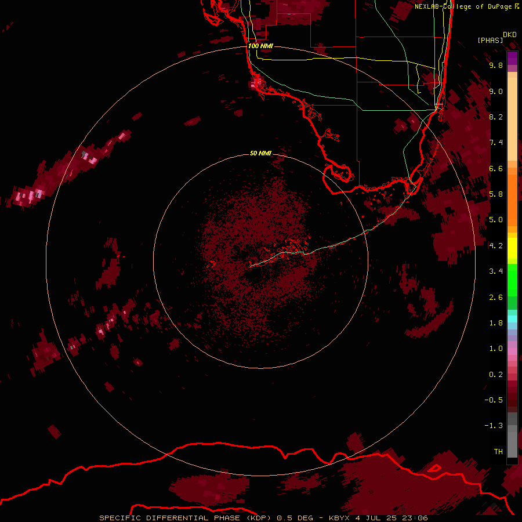Click the 7.4 value on the scale
522x522 pixels.
click(496, 143)
